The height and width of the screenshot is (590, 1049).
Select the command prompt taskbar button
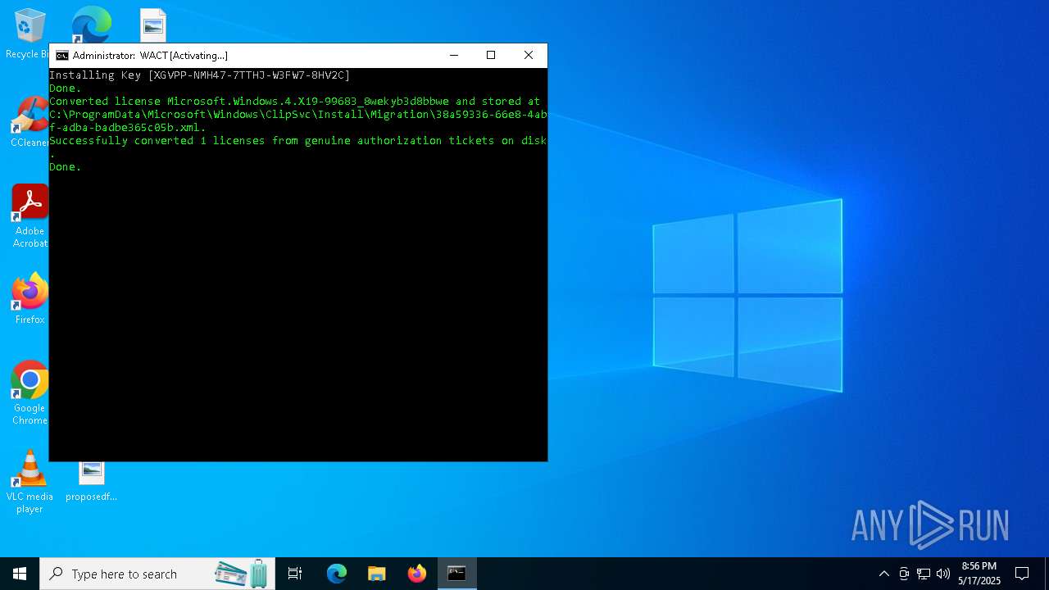(x=456, y=574)
